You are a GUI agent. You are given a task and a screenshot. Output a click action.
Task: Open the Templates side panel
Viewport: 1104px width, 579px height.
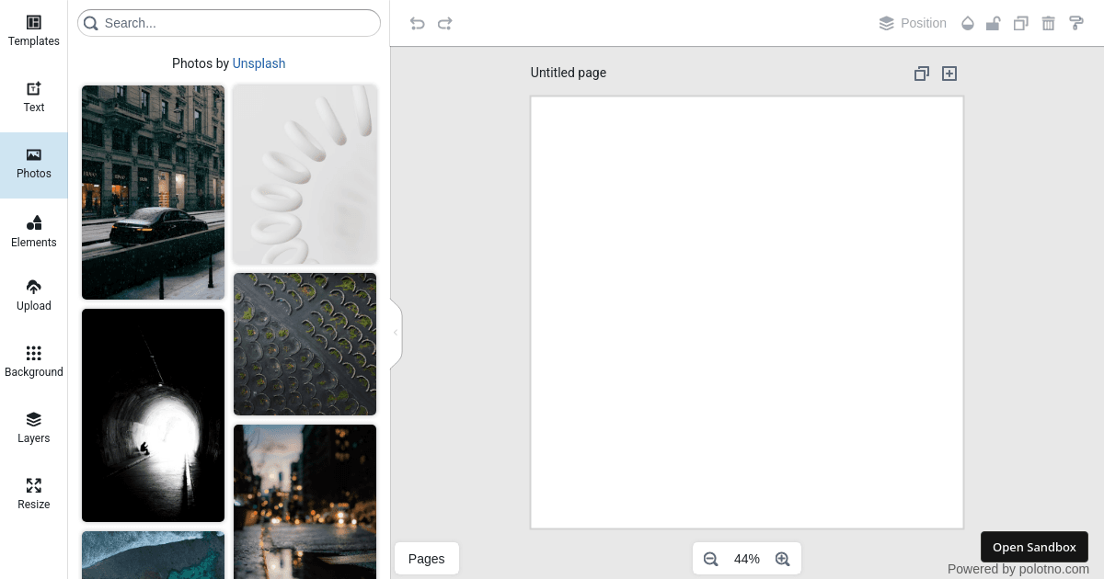point(34,32)
